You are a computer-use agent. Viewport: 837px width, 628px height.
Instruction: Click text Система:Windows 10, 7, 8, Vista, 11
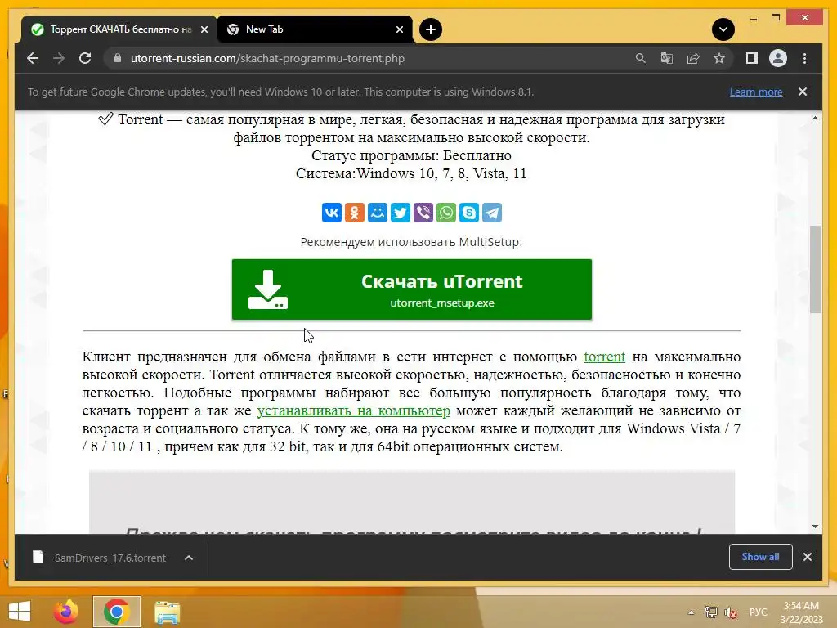(x=412, y=173)
